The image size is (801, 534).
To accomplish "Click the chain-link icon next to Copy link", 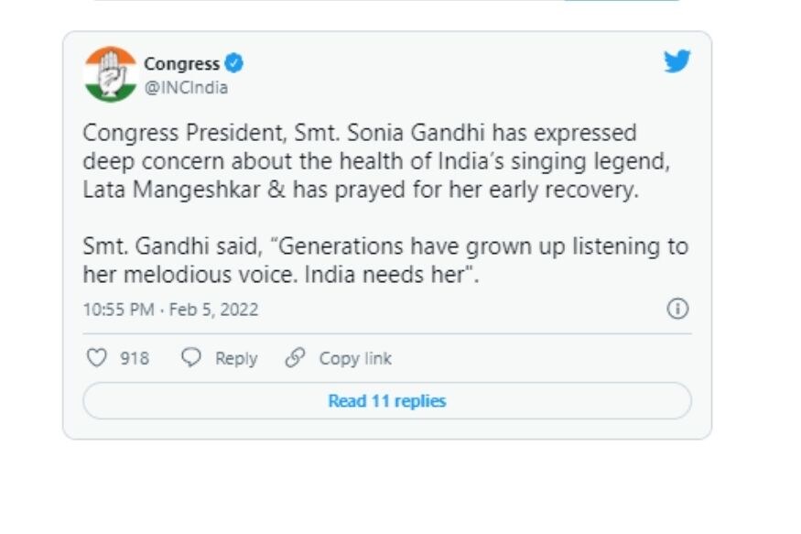I will pyautogui.click(x=293, y=358).
